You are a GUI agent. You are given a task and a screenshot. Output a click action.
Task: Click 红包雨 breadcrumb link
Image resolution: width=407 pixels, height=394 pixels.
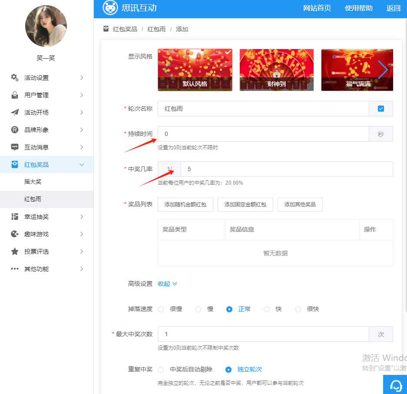coord(156,29)
